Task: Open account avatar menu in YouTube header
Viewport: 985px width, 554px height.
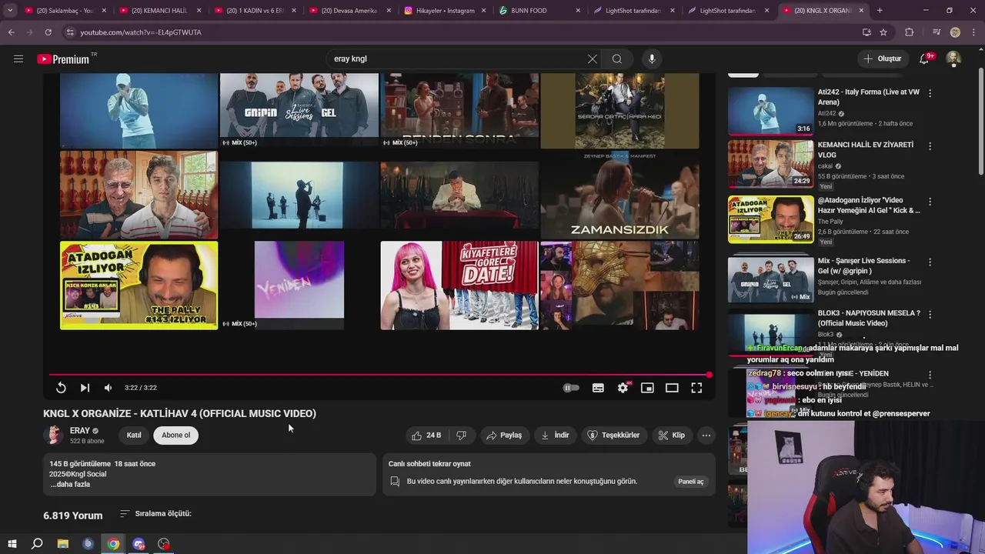Action: click(x=953, y=58)
